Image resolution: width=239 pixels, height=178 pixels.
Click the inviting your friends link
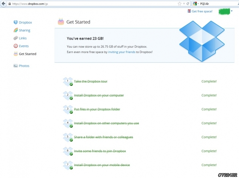pyautogui.click(x=122, y=52)
